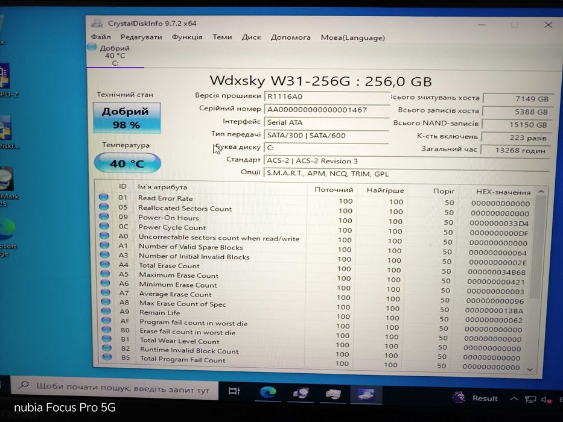Click power on count value 223 разів

tap(515, 137)
